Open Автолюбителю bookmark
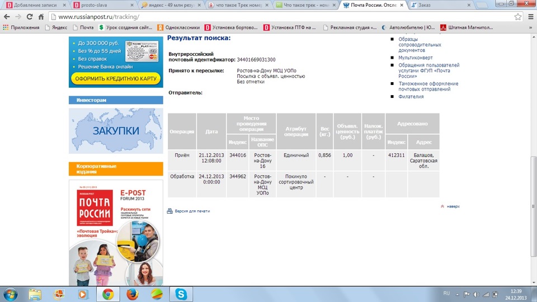 (408, 27)
